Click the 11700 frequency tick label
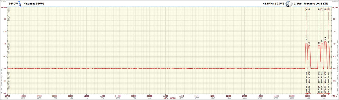Image resolution: width=339 pixels, height=100 pixels. coord(166,96)
